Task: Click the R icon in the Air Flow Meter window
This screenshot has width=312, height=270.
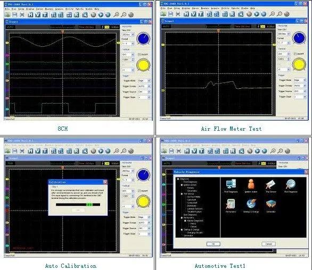Action: 232,14
